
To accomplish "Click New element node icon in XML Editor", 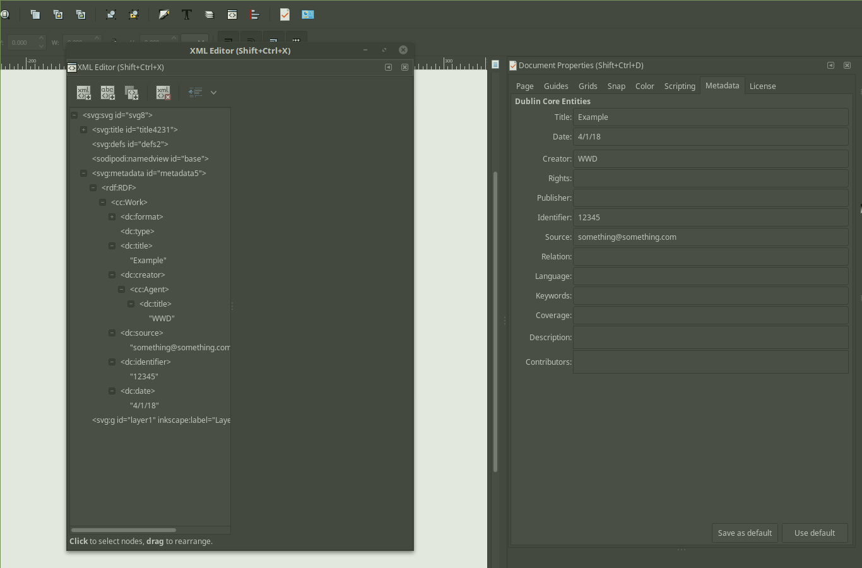I will [84, 93].
